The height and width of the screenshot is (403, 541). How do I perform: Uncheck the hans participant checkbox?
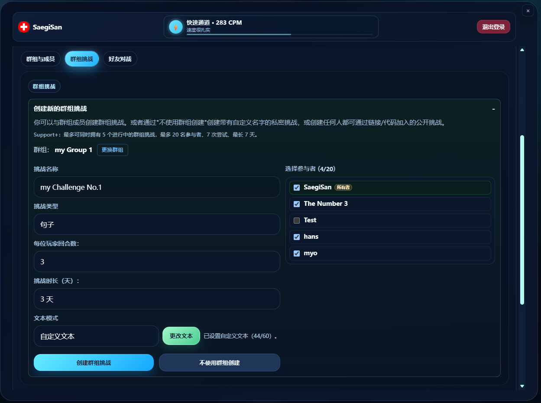tap(297, 237)
